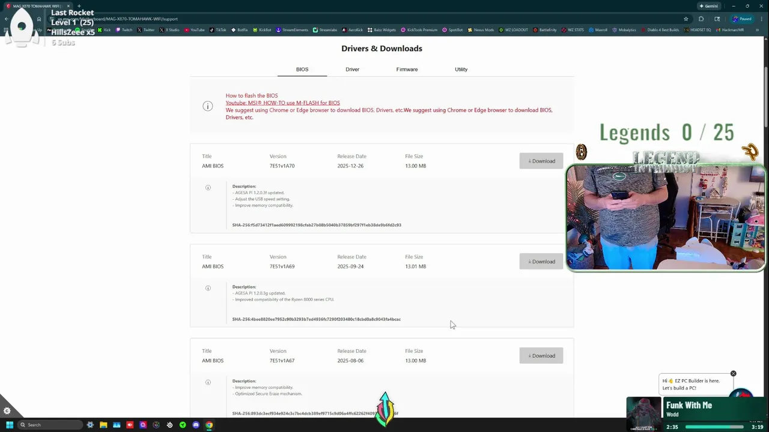Image resolution: width=769 pixels, height=432 pixels.
Task: Open the settings gear taskbar icon
Action: [x=90, y=425]
